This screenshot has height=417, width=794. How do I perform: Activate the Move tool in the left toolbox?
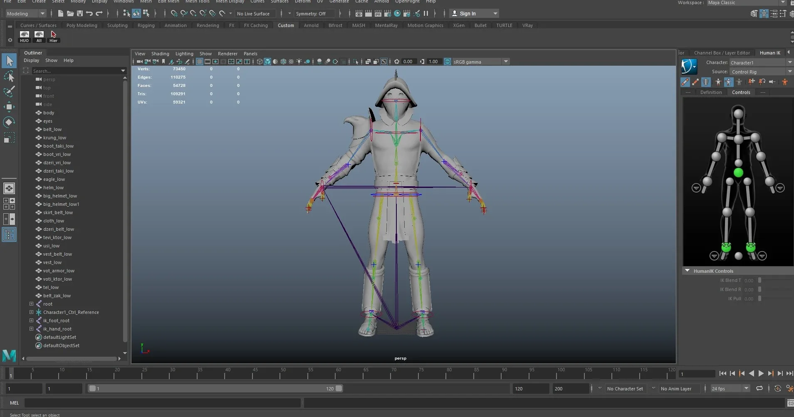click(9, 107)
